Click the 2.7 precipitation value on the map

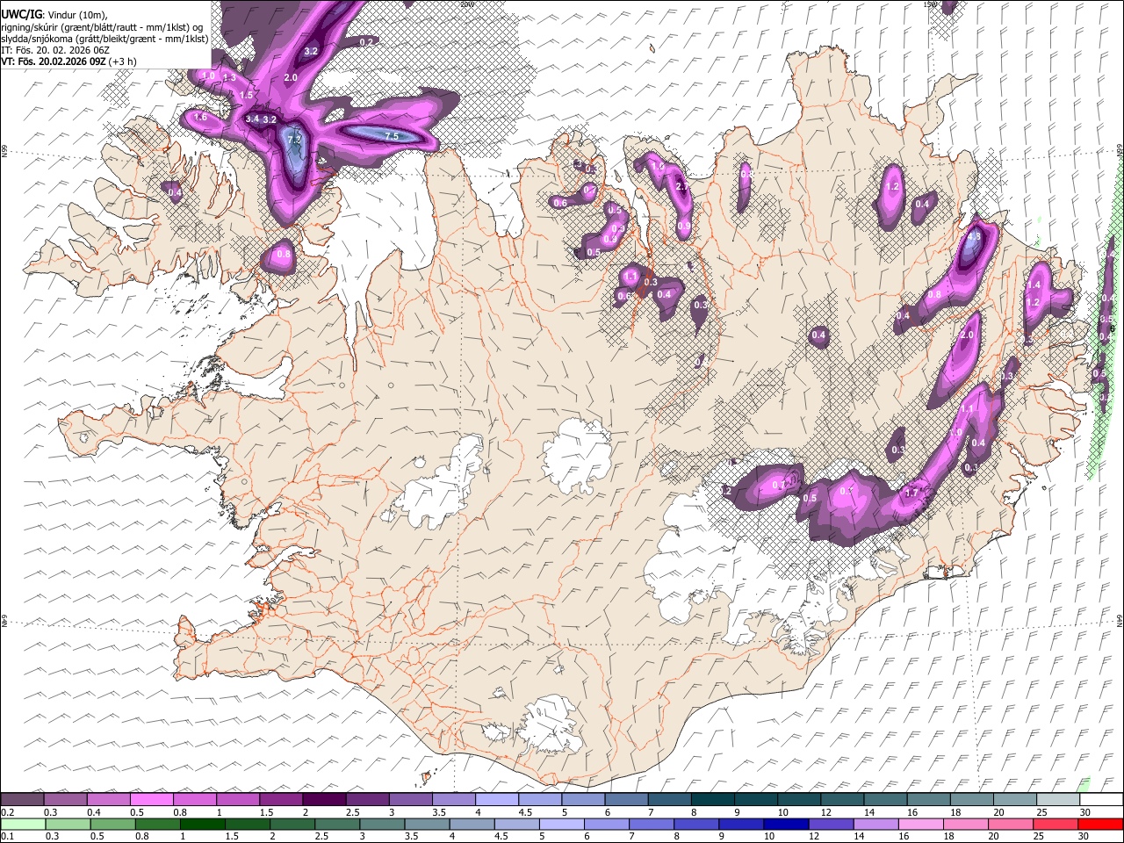(682, 186)
